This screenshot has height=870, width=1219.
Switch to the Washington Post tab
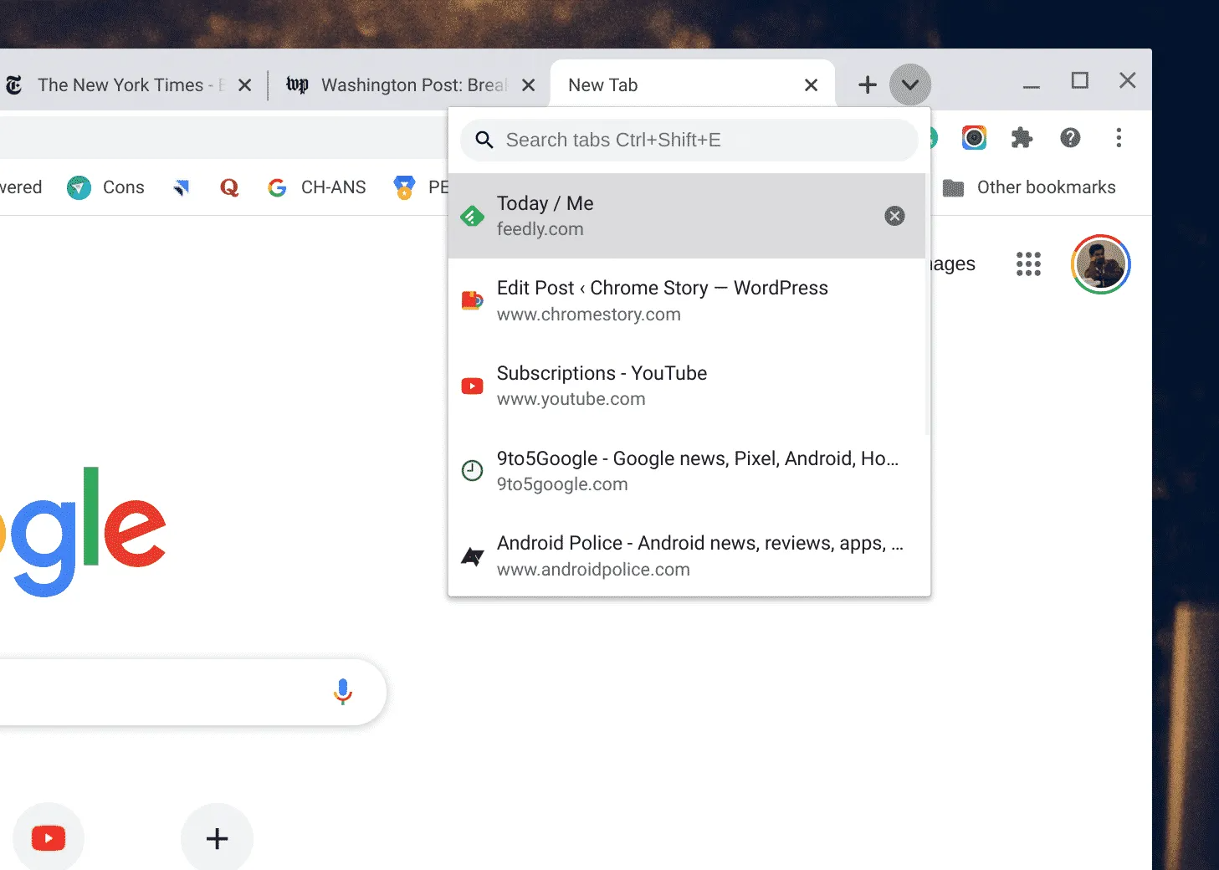click(x=410, y=84)
